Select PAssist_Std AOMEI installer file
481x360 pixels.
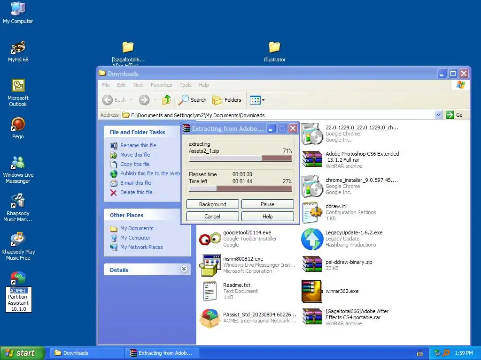(x=248, y=317)
